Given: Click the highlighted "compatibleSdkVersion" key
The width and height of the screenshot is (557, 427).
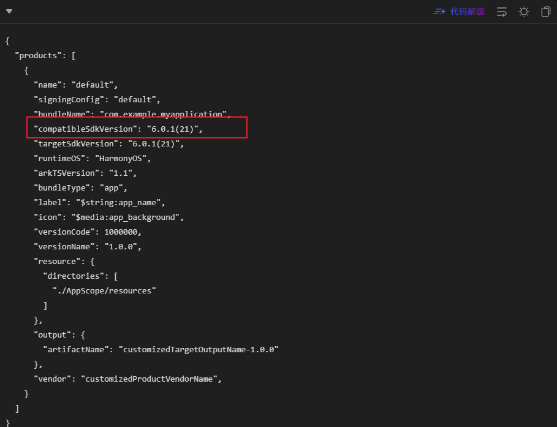Looking at the screenshot, I should point(83,129).
